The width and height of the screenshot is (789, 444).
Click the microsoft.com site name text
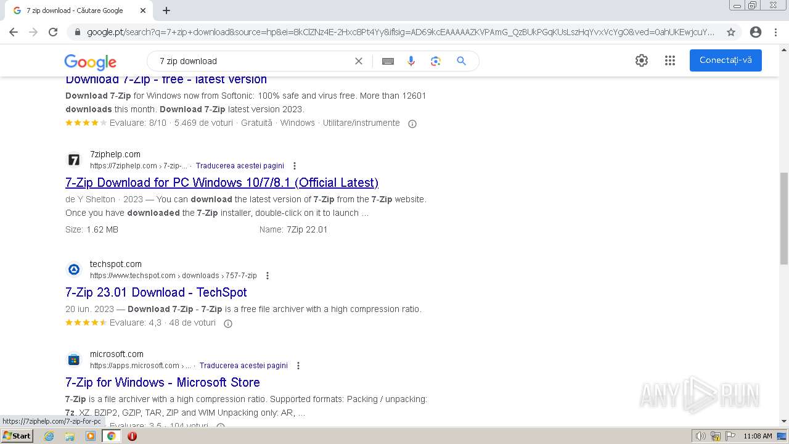click(x=117, y=354)
